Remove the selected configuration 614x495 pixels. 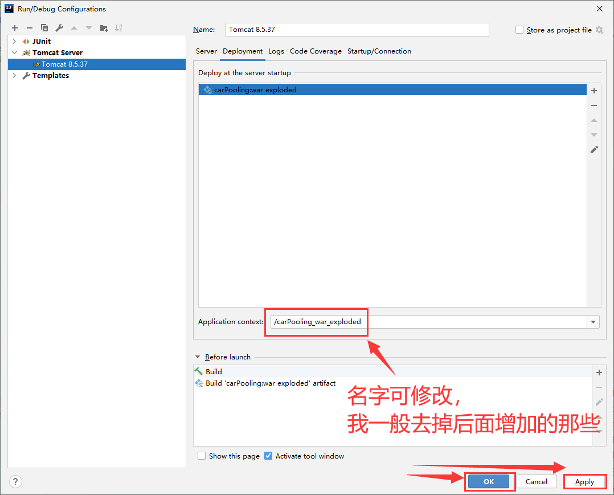29,27
